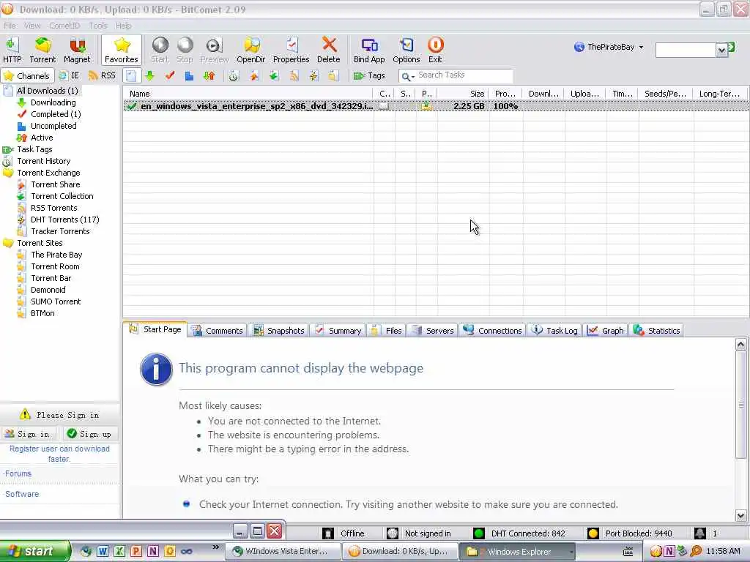Show all tasks filter icon
The image size is (750, 562).
(x=132, y=76)
